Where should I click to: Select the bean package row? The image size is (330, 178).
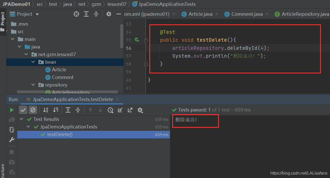click(65, 62)
